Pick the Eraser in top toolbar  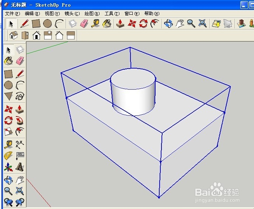click(84, 24)
